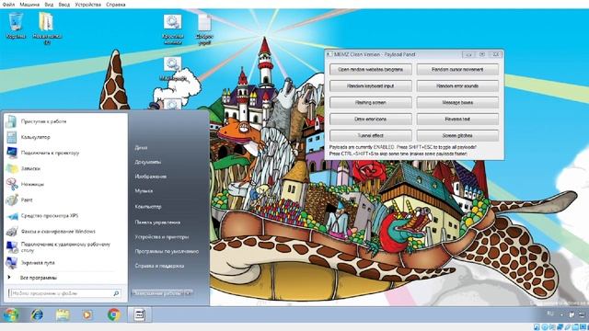Show hidden tray icons arrow
Screen dimensions: 589x331
[561, 314]
